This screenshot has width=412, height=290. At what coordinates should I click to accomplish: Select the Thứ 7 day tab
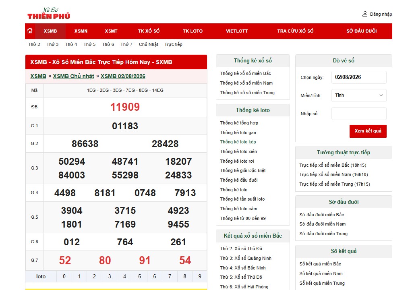[x=126, y=44]
